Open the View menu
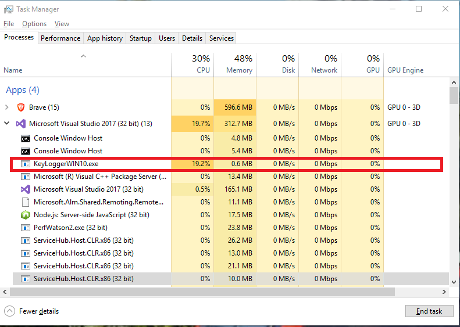This screenshot has width=460, height=327. [62, 24]
